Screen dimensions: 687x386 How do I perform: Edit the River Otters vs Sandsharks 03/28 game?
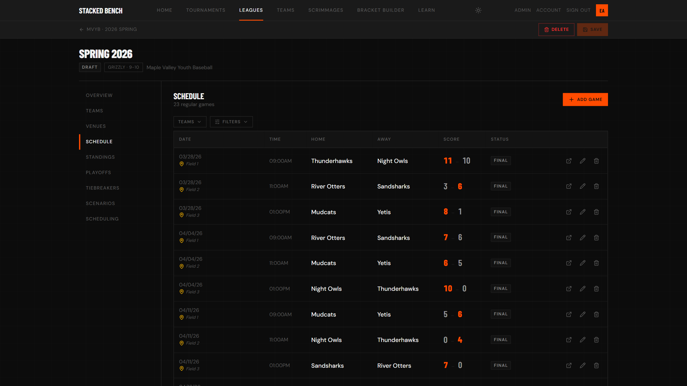583,186
